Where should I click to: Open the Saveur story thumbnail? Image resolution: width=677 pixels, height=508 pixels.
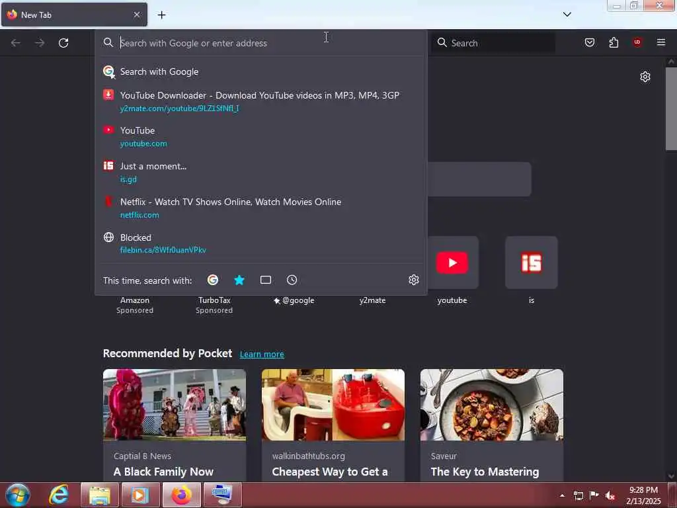(x=492, y=405)
